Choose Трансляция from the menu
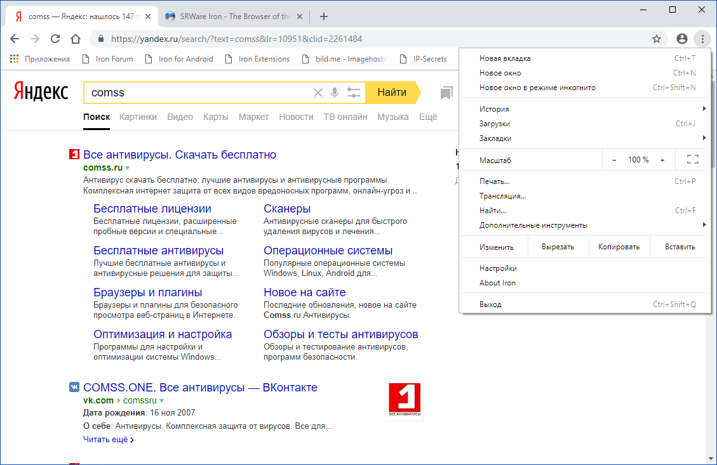 tap(585, 195)
